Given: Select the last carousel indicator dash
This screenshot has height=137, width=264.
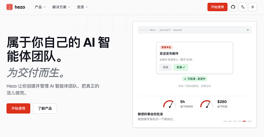Looking at the screenshot, I should point(249,121).
